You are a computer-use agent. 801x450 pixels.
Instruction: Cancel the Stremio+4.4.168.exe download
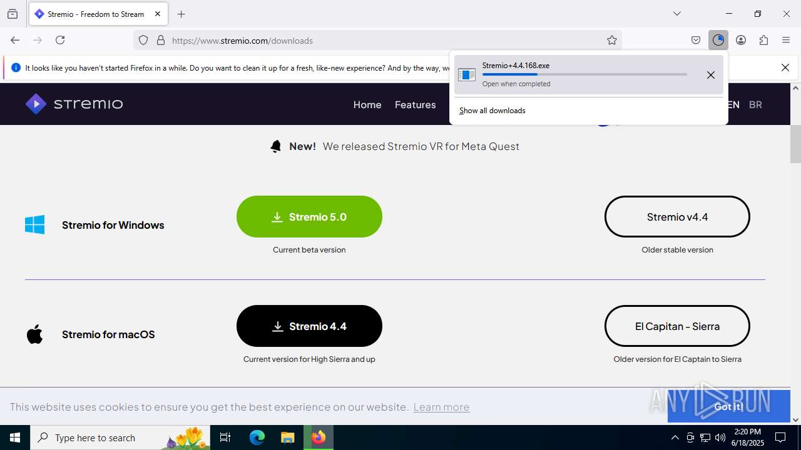tap(711, 75)
